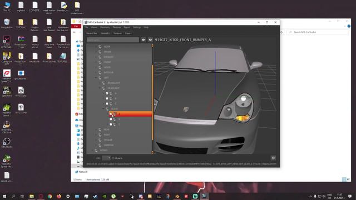Open Google Chrome from the taskbar

tap(50, 196)
